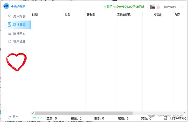Click the 小栗子框架 robot logo icon
Viewport: 188px width, 122px height.
click(6, 6)
